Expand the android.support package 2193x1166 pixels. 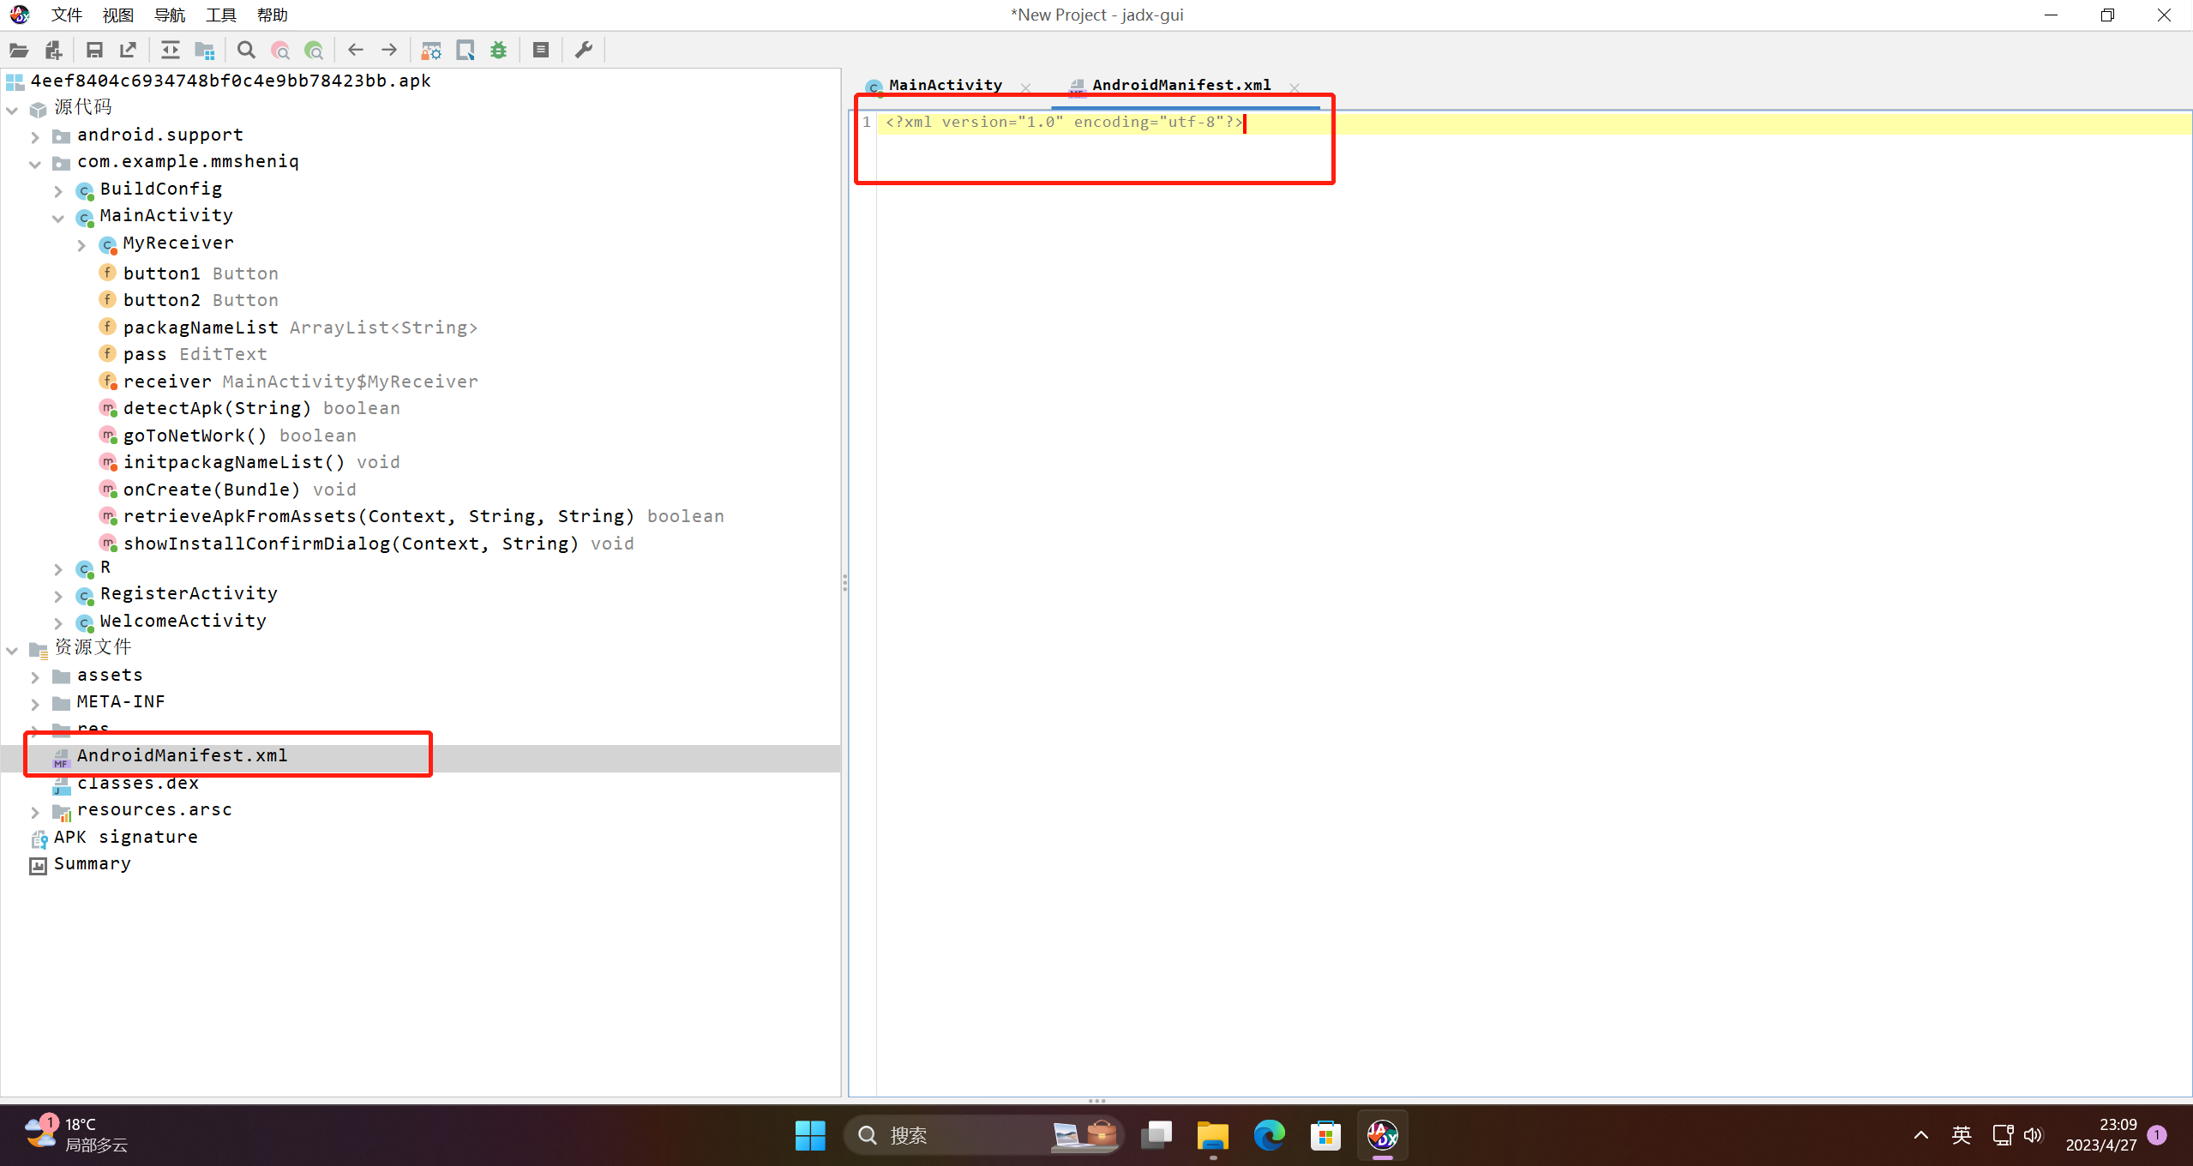35,136
